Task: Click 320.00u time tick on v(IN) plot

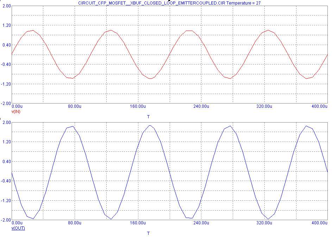Action: (x=264, y=106)
